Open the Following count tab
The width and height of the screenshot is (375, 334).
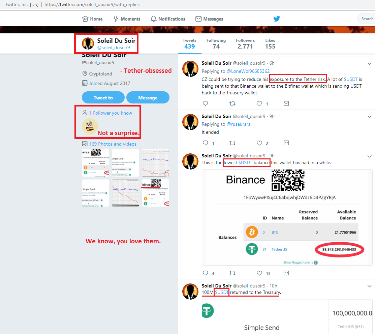216,44
